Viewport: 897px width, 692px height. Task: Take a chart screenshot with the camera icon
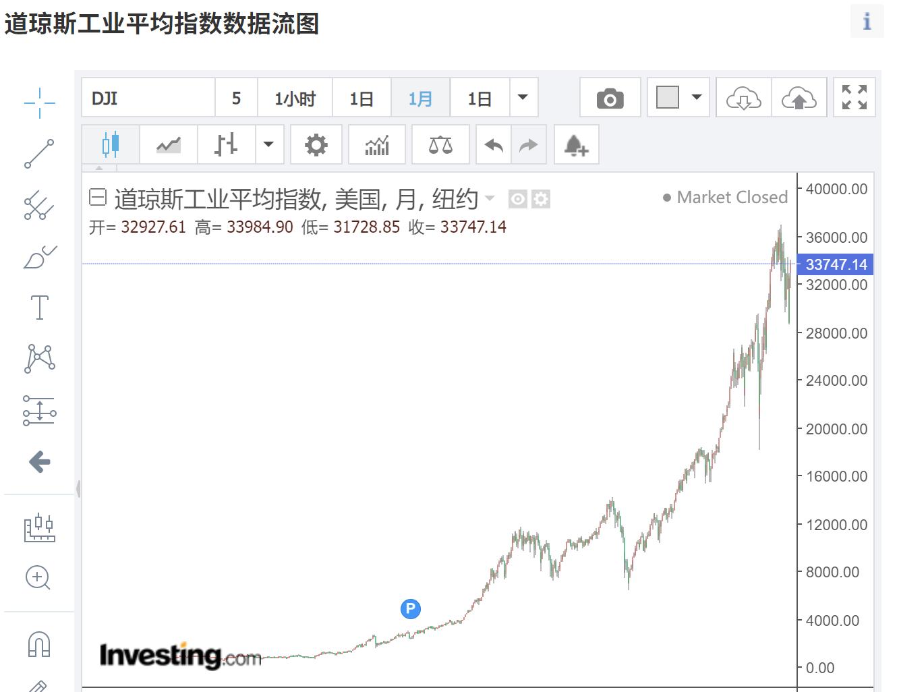tap(609, 98)
